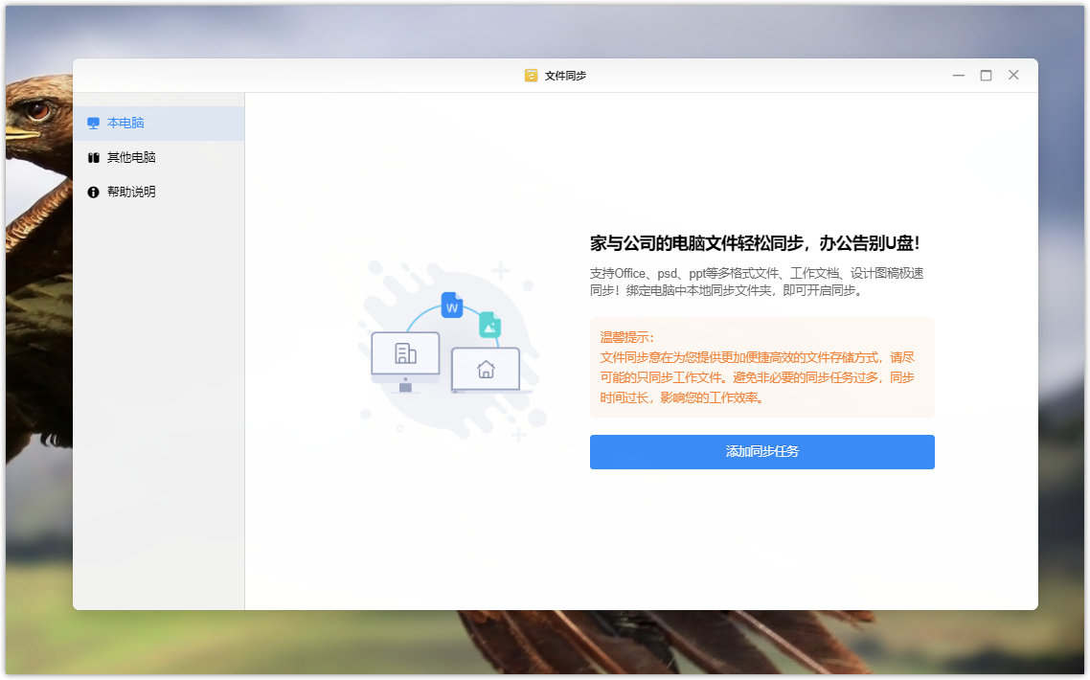Maximize the 文件同步 window
The image size is (1090, 680).
(x=986, y=76)
